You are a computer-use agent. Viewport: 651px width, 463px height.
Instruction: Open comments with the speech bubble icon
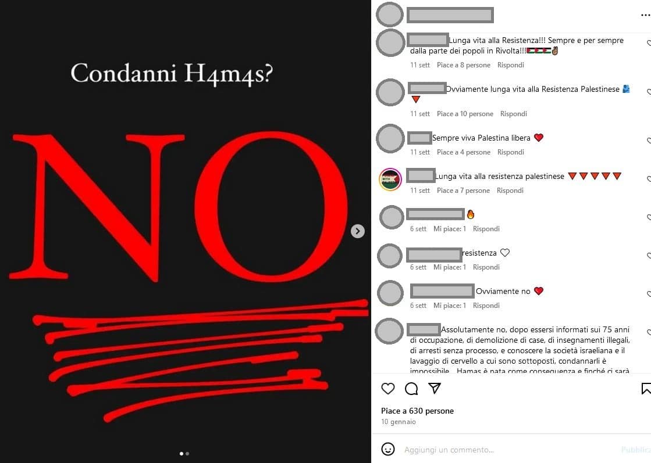tap(411, 389)
